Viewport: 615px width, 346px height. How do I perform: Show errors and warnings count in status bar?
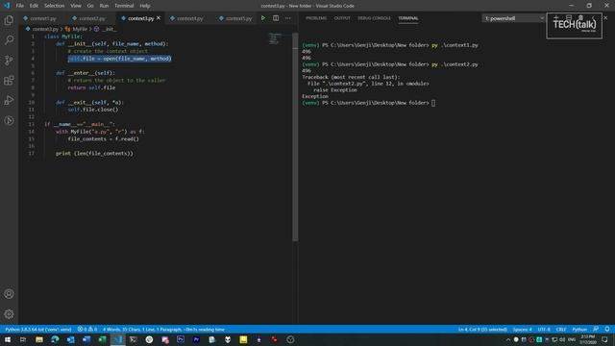(87, 329)
